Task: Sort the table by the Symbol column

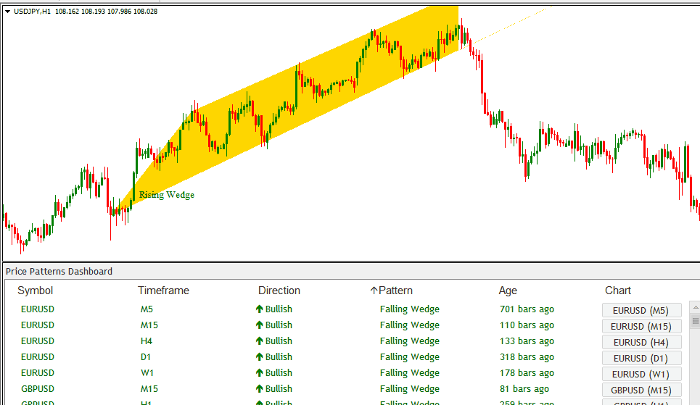Action: [36, 291]
